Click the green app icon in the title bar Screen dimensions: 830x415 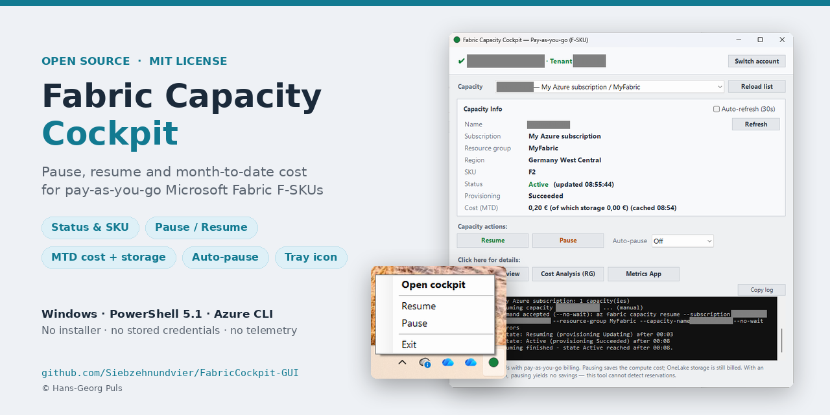(456, 40)
